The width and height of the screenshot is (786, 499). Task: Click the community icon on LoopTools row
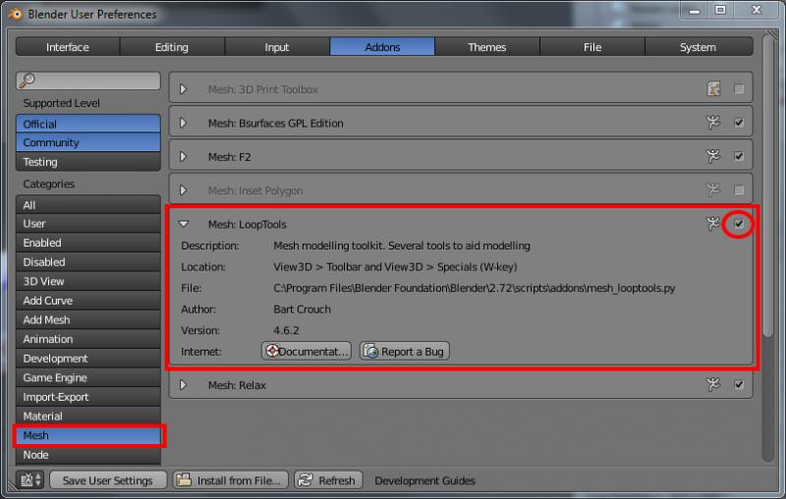click(713, 223)
